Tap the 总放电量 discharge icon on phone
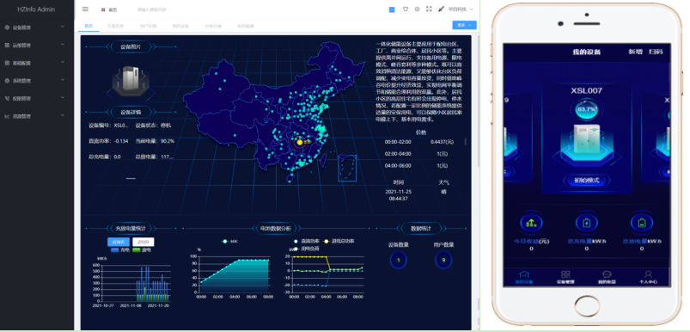This screenshot has width=690, height=332. (642, 223)
